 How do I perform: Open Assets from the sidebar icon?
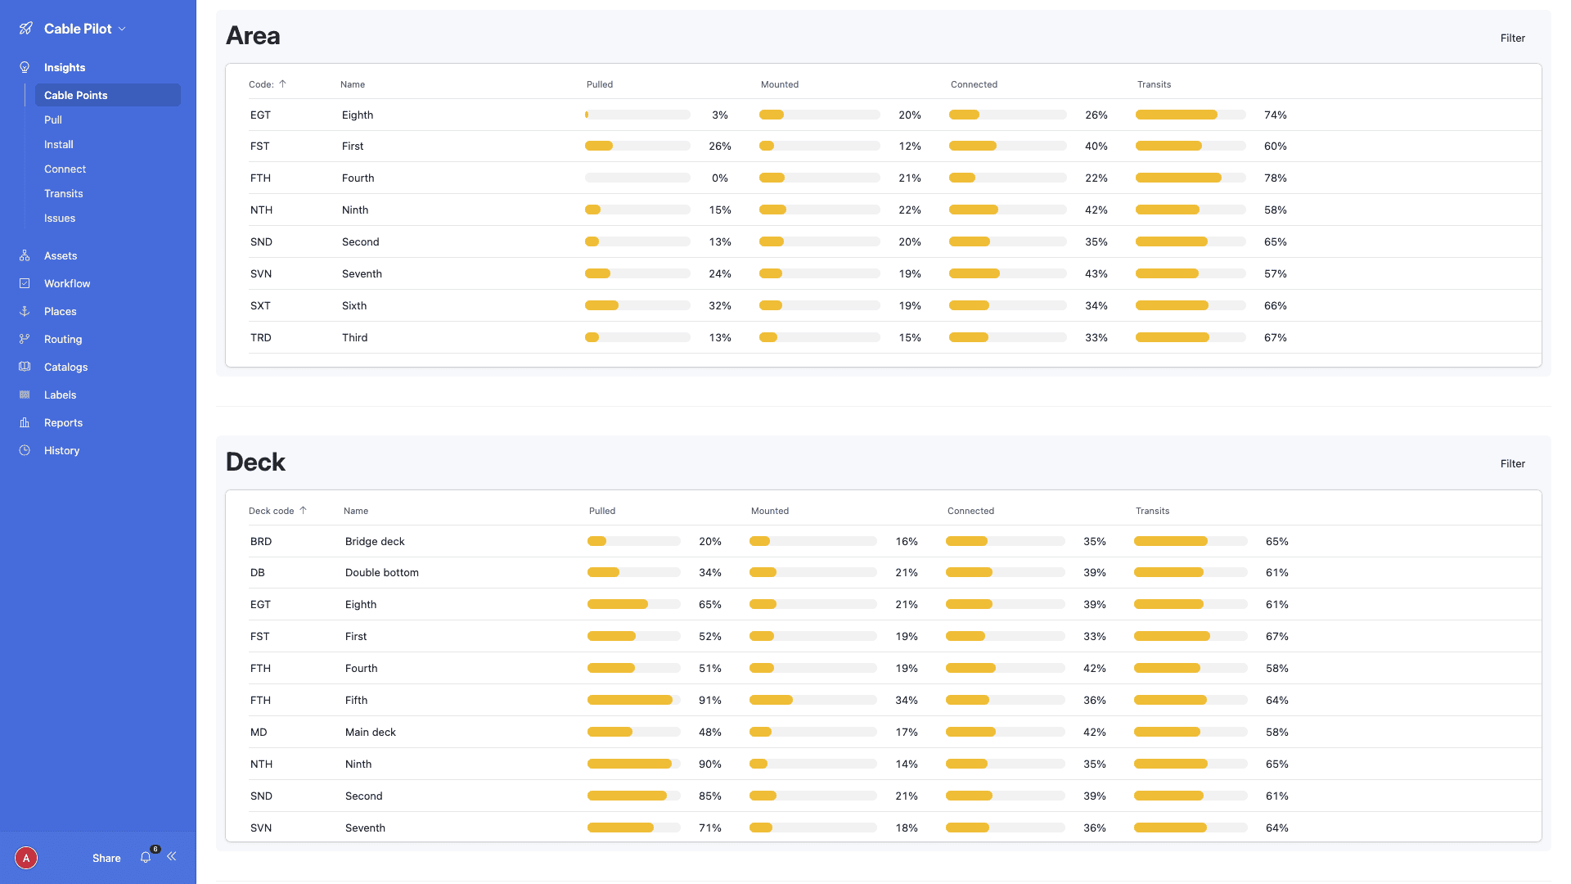[x=25, y=255]
